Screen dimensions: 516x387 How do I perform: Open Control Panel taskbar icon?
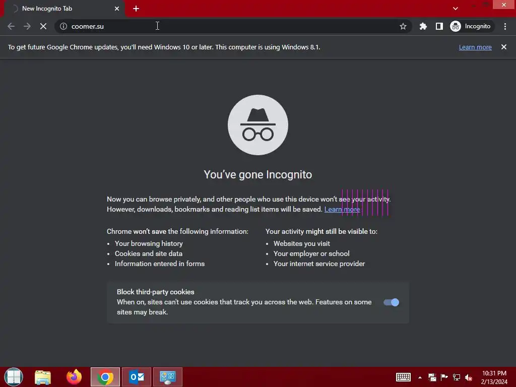pos(168,377)
